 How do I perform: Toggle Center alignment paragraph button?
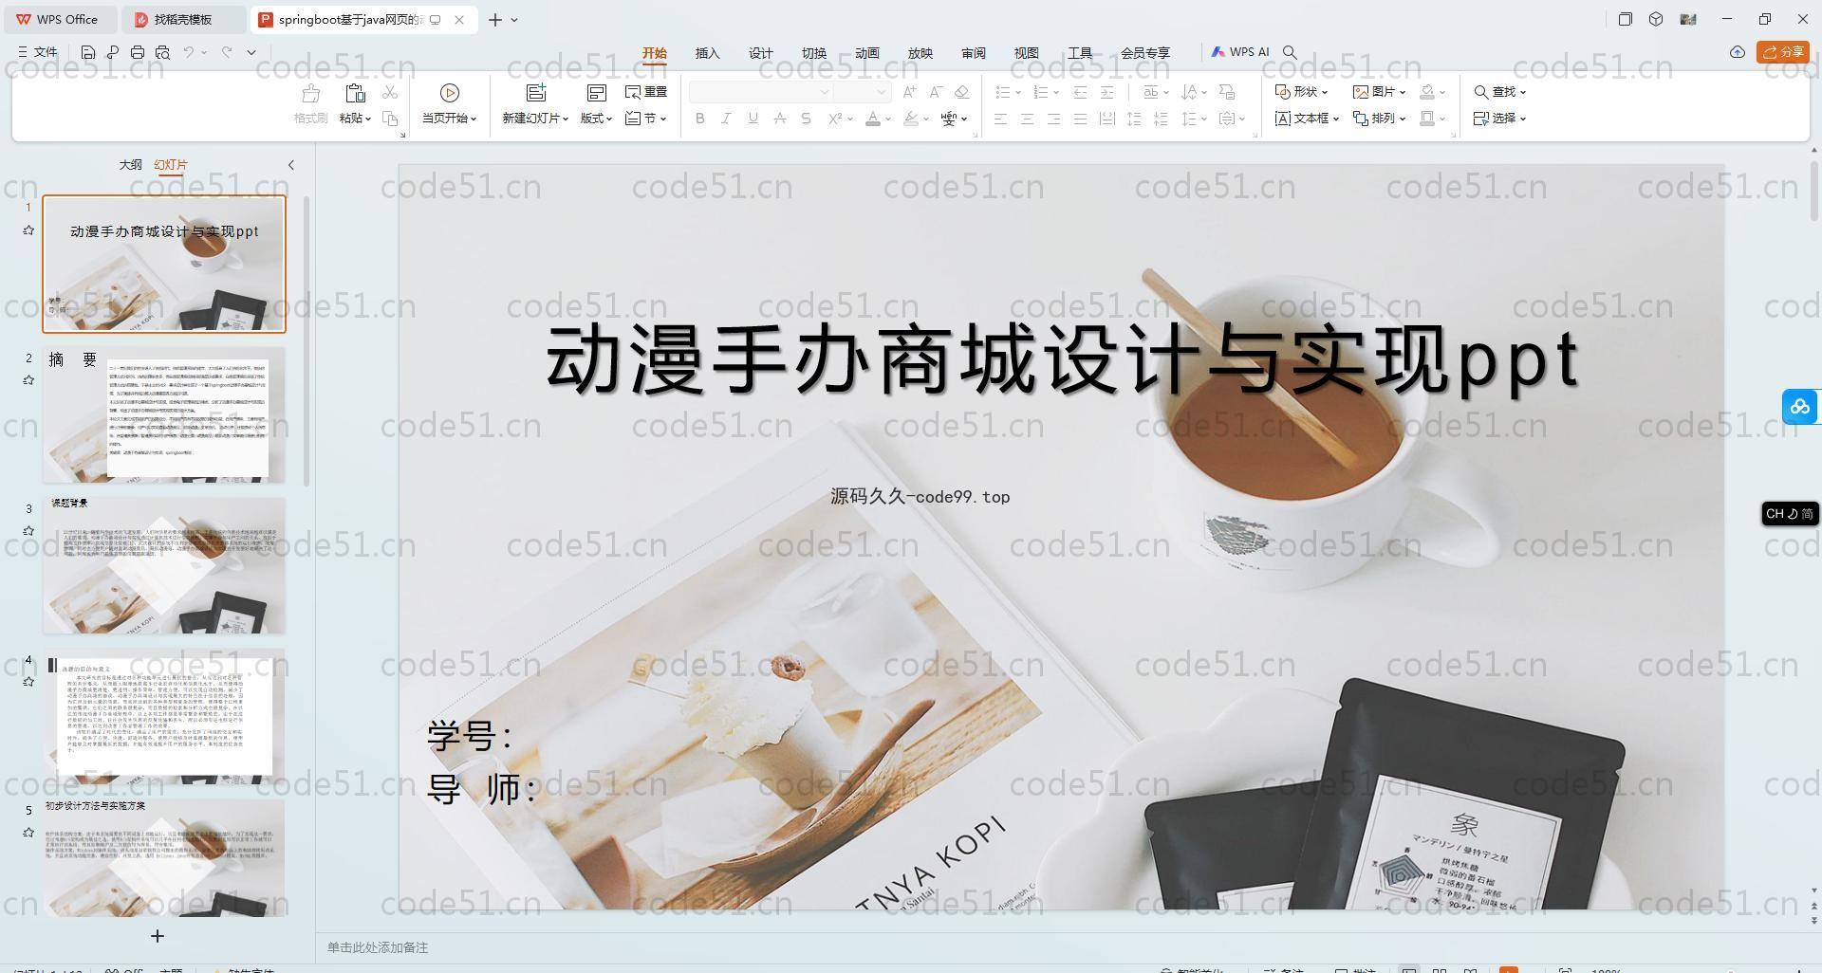click(x=1027, y=119)
